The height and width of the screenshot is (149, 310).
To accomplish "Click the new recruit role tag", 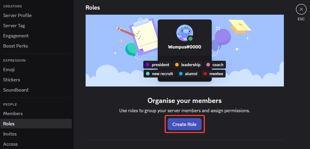I will click(159, 74).
